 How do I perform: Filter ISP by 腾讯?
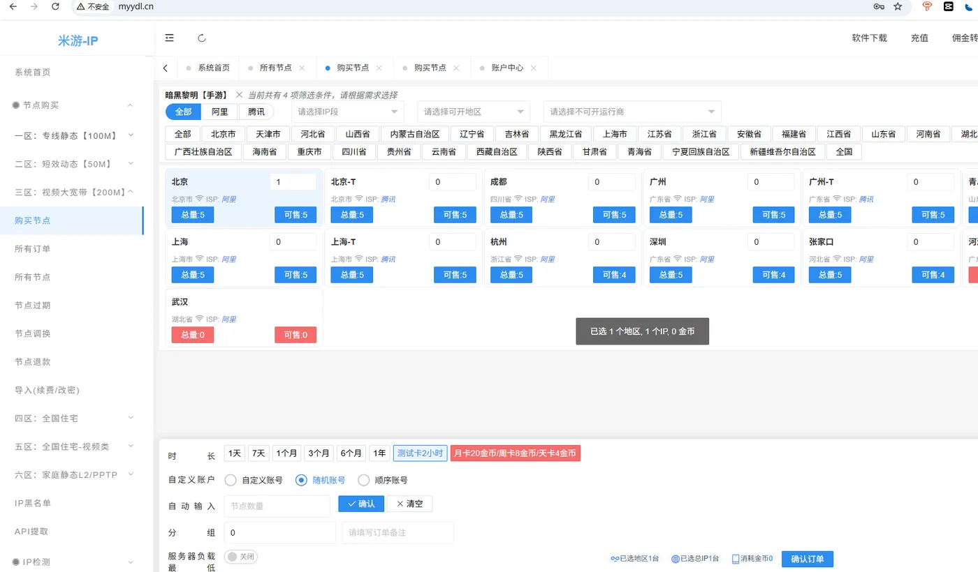tap(256, 112)
